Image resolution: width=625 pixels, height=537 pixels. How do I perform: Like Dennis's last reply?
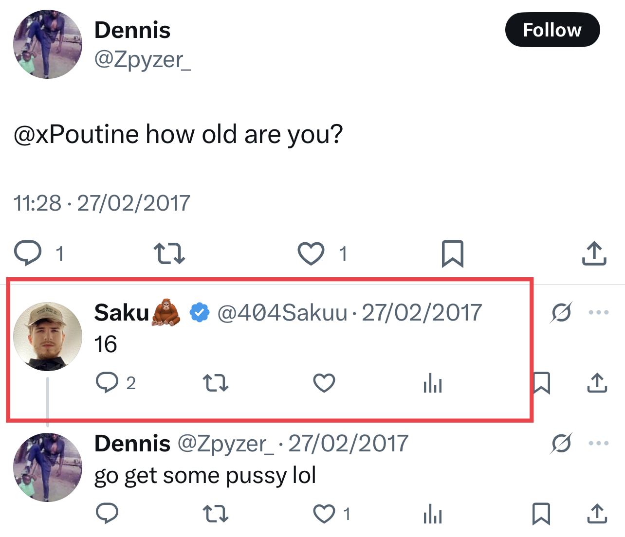coord(324,514)
